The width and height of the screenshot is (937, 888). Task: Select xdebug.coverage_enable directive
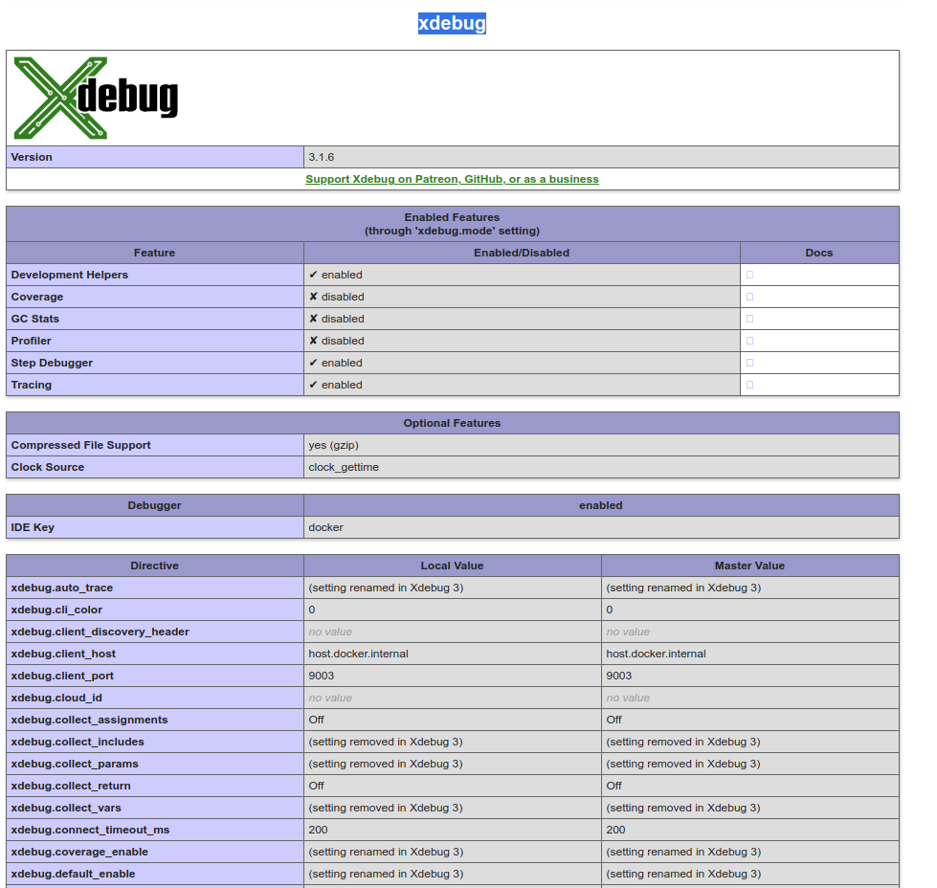tap(79, 853)
